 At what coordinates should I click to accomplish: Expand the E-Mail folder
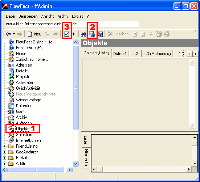[4, 158]
